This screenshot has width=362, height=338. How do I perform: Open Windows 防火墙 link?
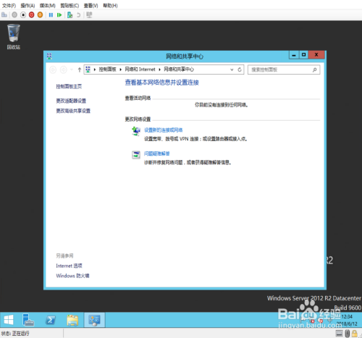[x=72, y=276]
